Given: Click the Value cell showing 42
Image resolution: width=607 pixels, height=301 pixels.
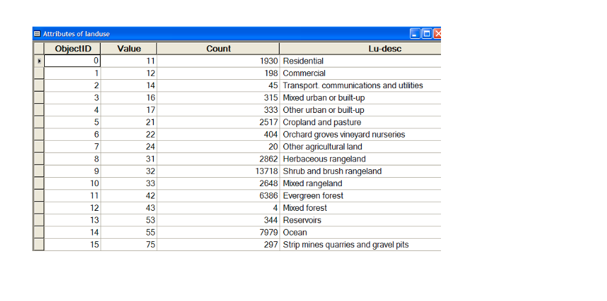Looking at the screenshot, I should pos(129,196).
